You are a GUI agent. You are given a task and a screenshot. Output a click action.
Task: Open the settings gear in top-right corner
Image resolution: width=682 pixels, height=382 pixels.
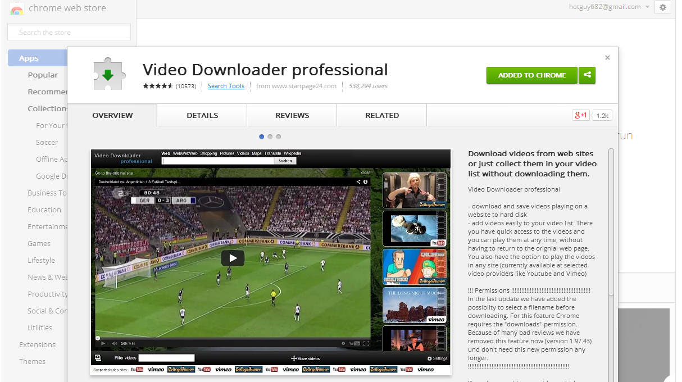(x=663, y=7)
